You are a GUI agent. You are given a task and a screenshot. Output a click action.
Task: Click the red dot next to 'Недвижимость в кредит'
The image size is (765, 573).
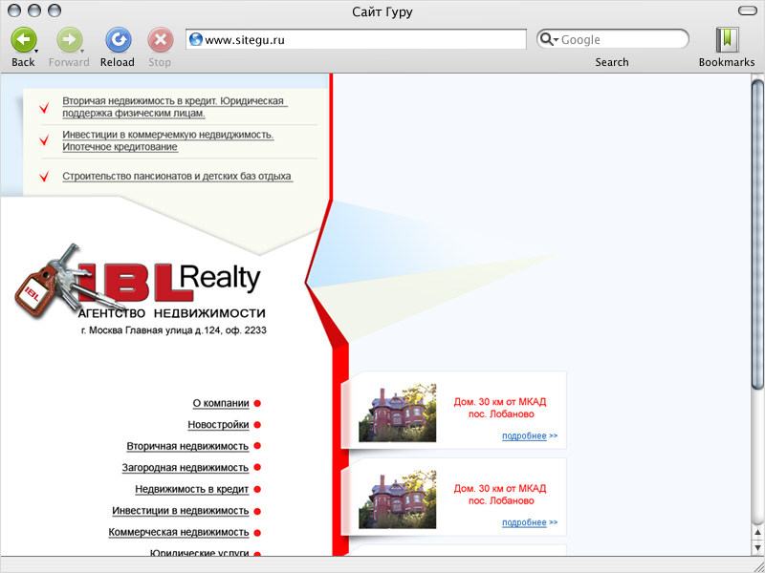257,489
